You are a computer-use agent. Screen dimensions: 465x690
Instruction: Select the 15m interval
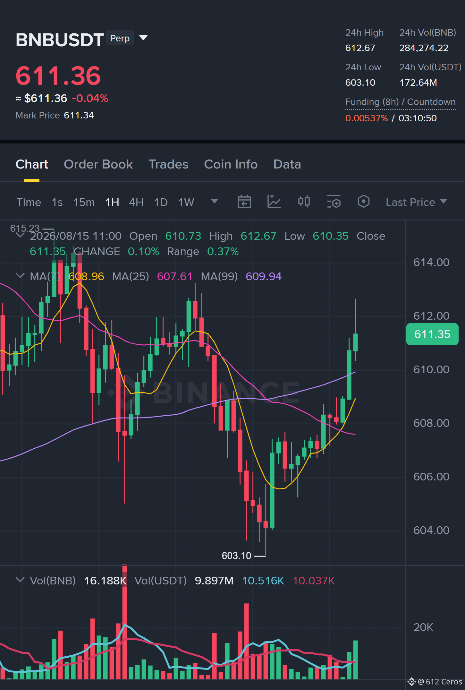(84, 202)
